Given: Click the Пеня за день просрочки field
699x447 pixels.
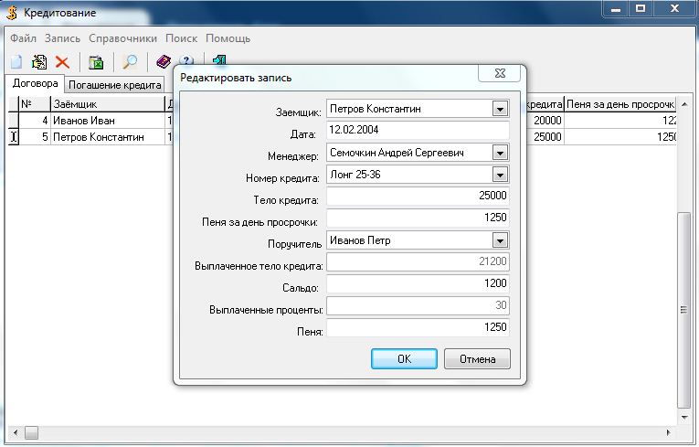Looking at the screenshot, I should [x=418, y=218].
